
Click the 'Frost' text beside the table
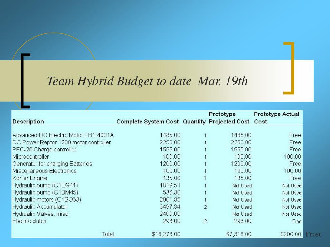313,234
